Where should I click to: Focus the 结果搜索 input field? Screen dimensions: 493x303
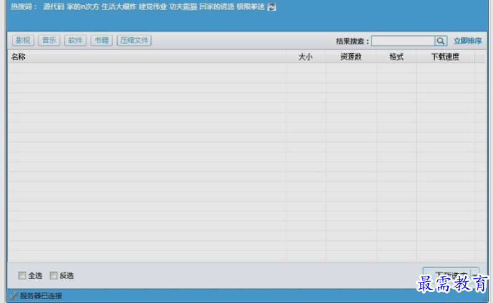click(x=403, y=41)
